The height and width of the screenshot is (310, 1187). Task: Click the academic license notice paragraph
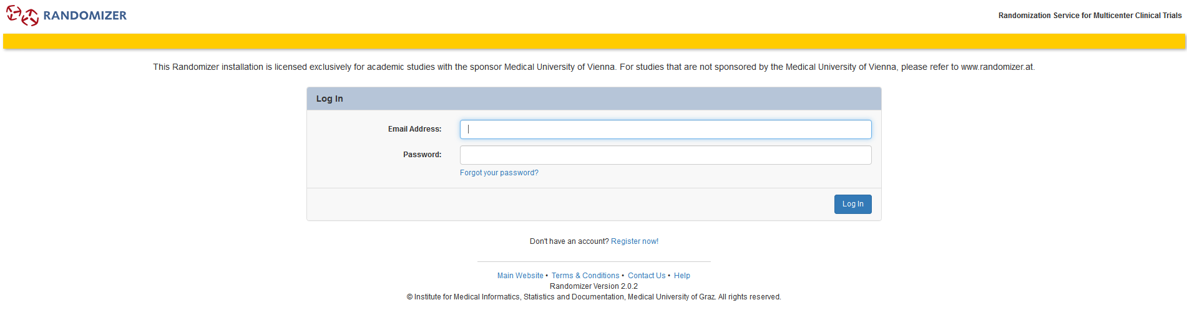[593, 67]
